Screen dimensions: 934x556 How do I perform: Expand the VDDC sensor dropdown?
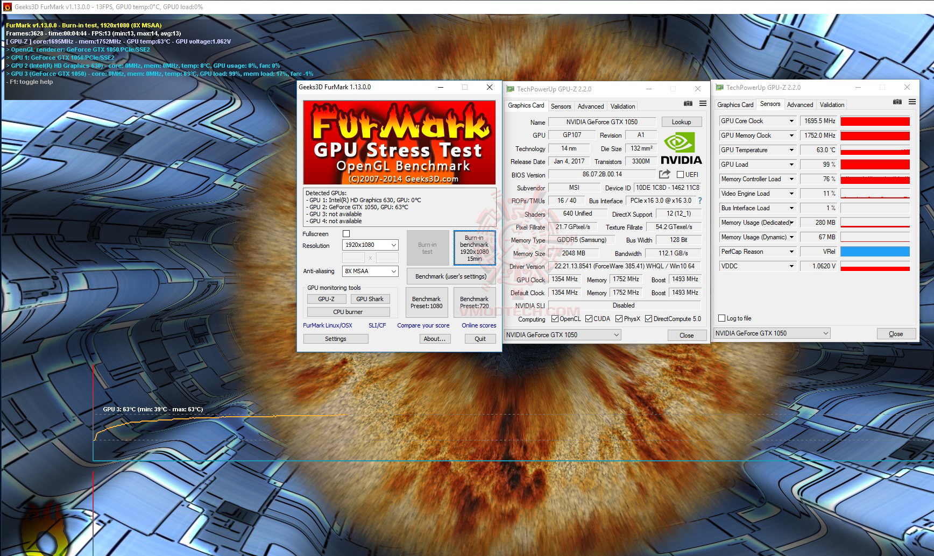[x=791, y=266]
